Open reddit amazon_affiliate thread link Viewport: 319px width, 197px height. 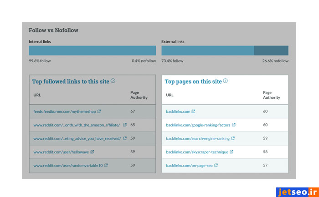point(77,125)
